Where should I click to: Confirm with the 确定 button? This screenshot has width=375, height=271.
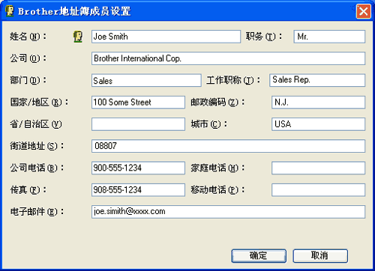259,256
